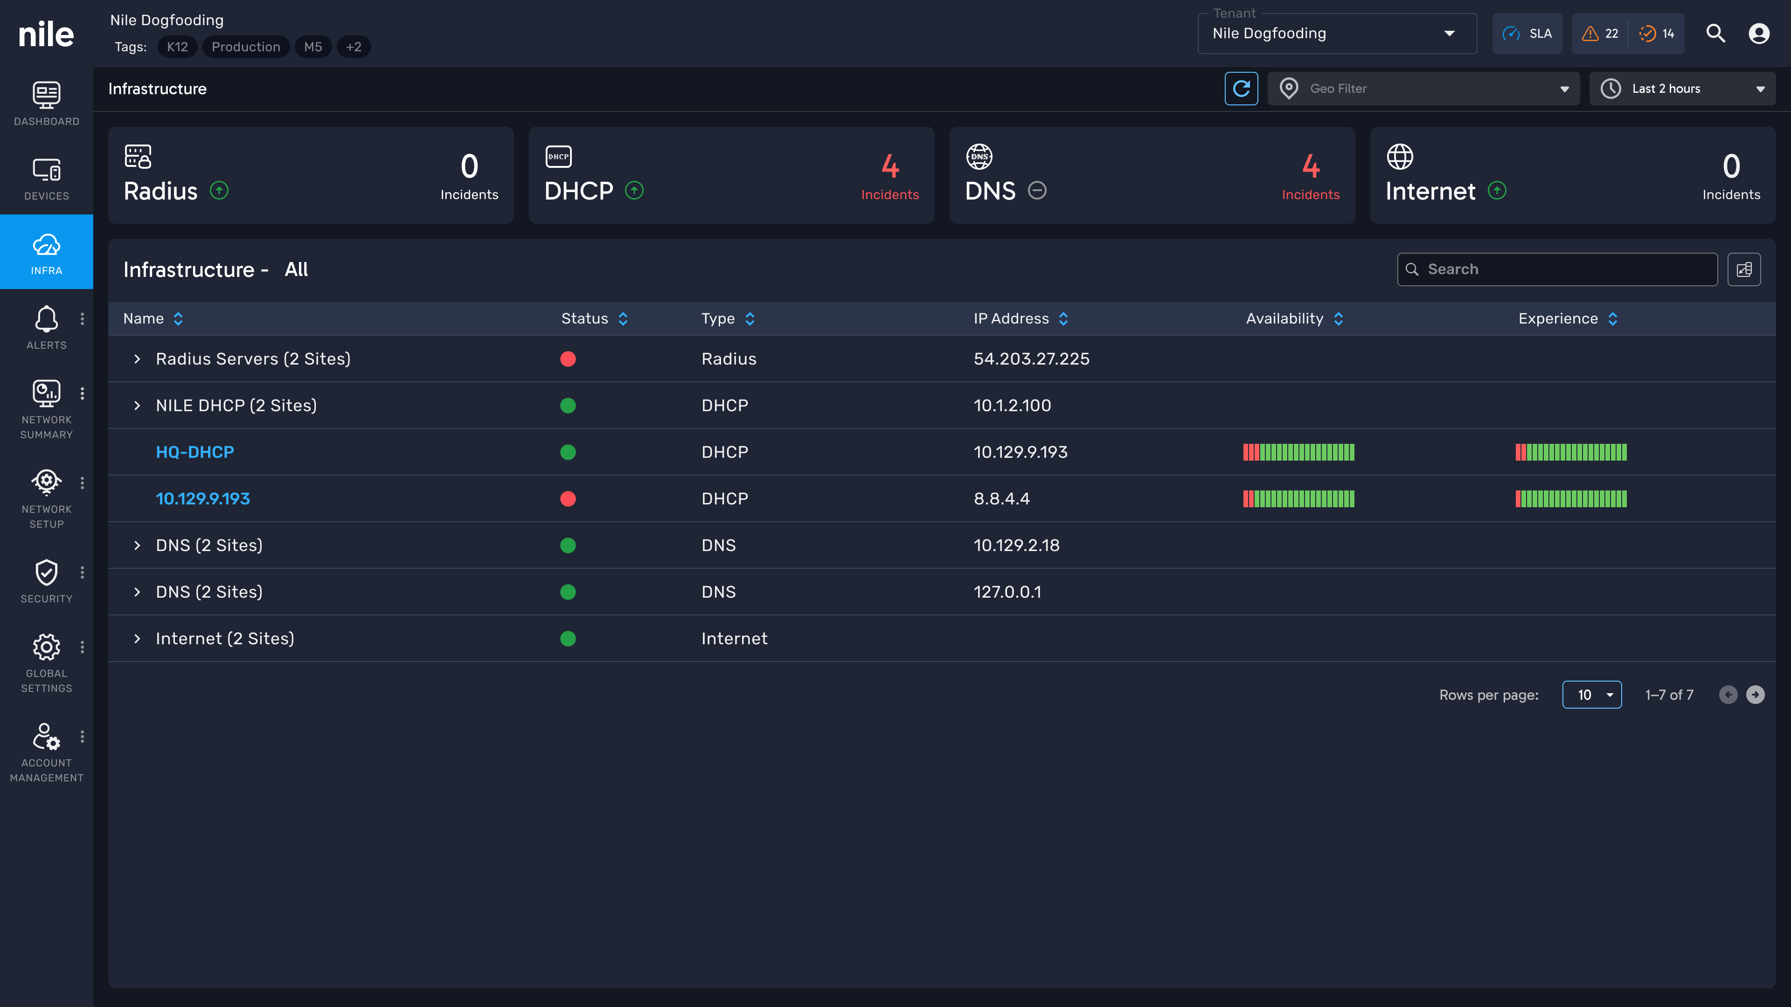Open the Tenant Nile Dogfooding dropdown

click(1336, 34)
